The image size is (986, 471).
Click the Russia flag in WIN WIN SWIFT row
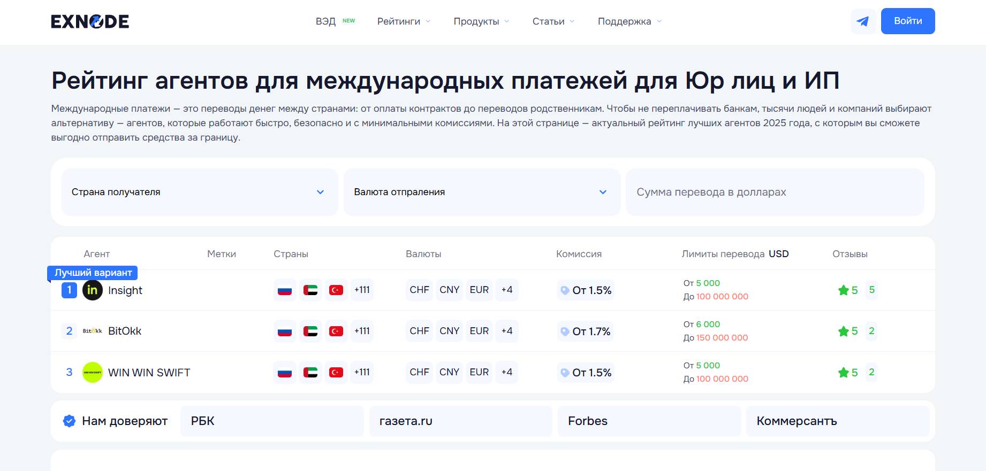tap(285, 373)
